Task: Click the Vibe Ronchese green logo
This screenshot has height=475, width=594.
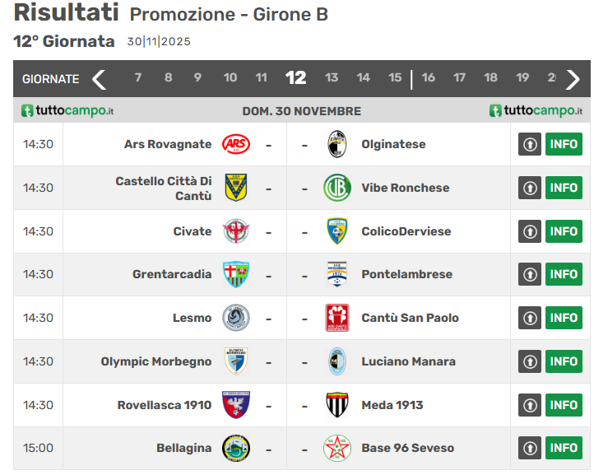Action: pos(336,188)
